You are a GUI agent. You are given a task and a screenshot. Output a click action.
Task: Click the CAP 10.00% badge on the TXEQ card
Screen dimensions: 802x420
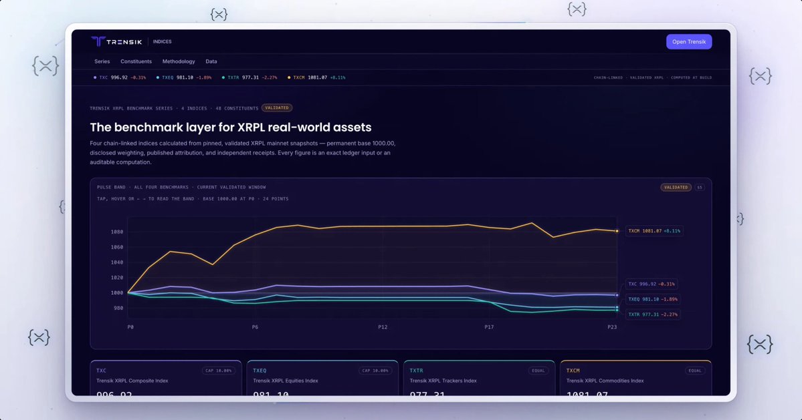375,371
